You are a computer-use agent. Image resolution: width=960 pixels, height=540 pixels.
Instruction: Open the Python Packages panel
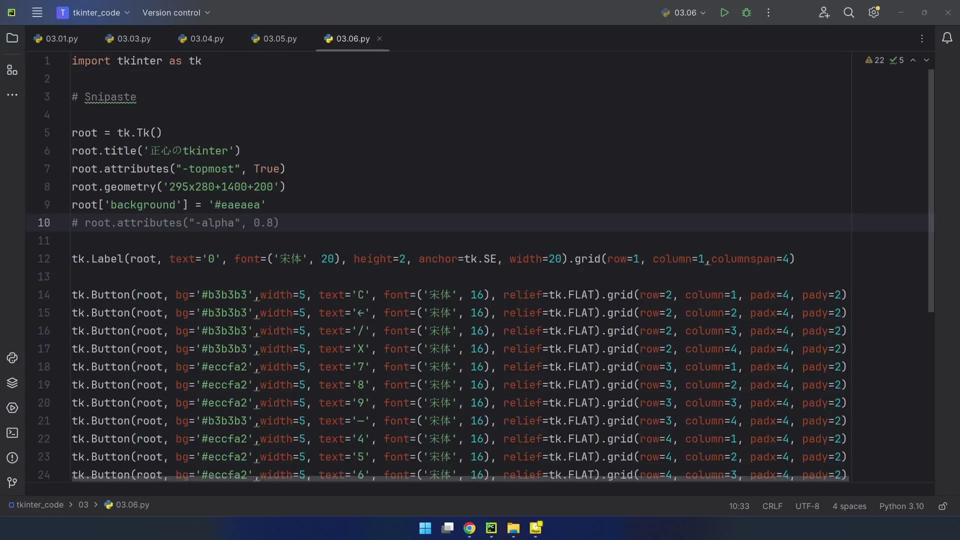pos(12,383)
